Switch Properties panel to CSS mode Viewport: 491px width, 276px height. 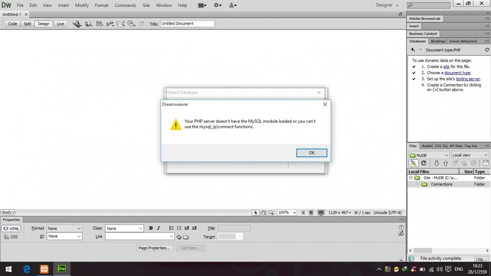11,236
